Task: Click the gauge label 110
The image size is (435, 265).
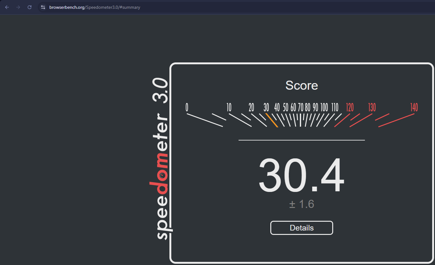Action: (x=335, y=108)
